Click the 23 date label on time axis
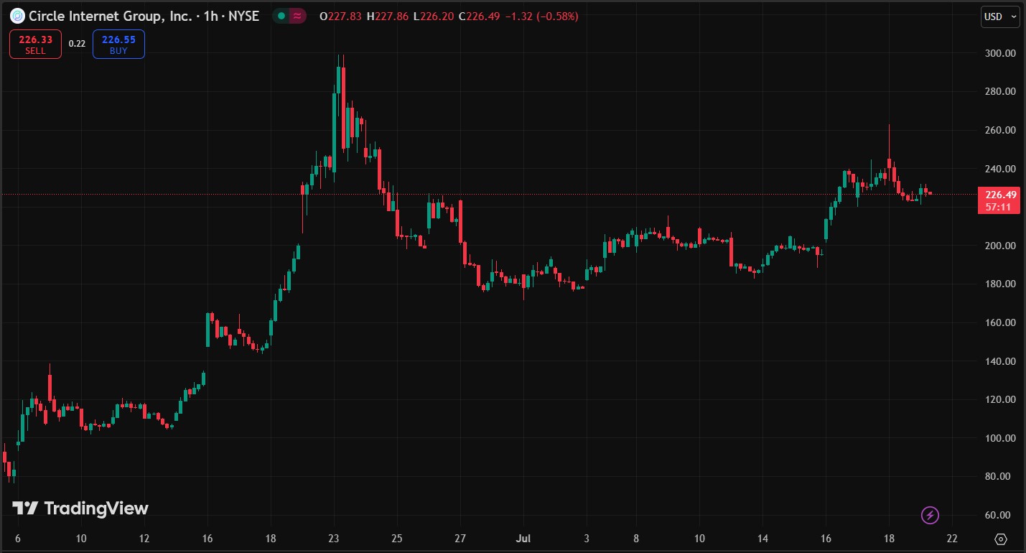This screenshot has height=553, width=1026. [x=333, y=539]
